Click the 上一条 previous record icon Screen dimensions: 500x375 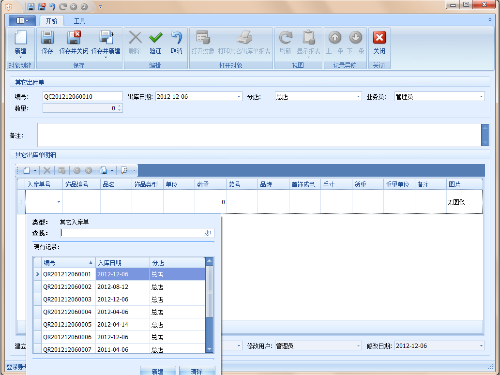pos(335,38)
